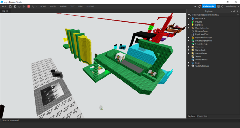Open the notifications bell icon
Screen dimensions: 240x128
[x=199, y=6]
